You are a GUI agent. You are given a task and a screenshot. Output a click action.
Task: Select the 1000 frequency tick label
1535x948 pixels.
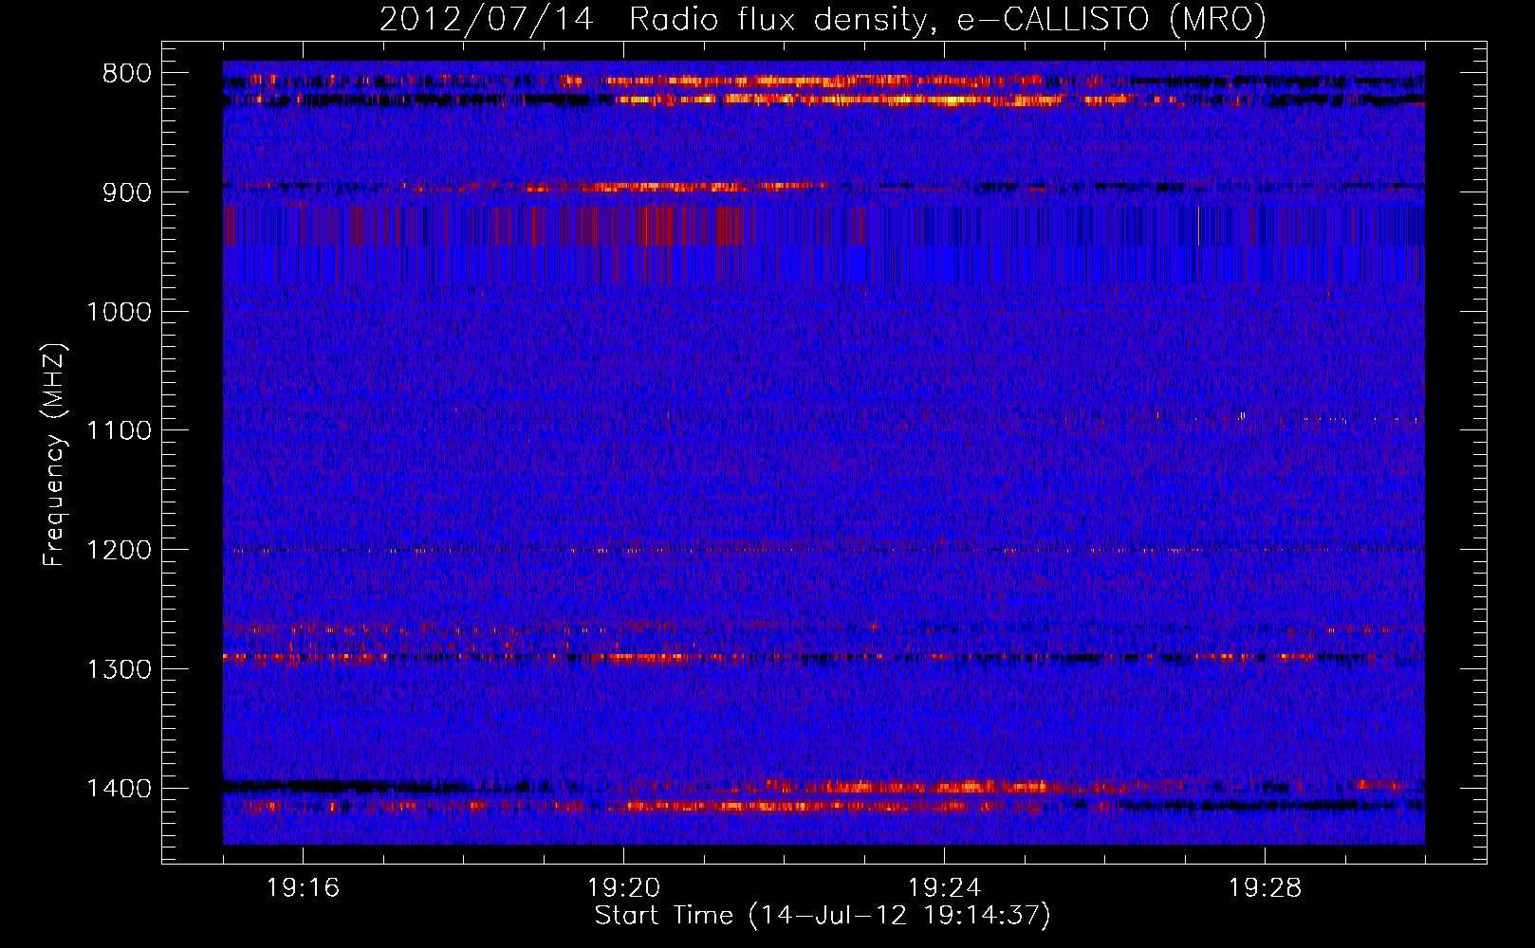119,313
